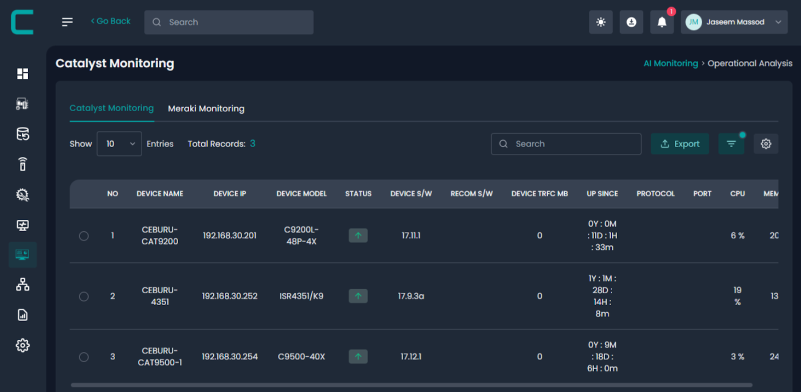The image size is (801, 392).
Task: Click device model C9200L-48P-4X
Action: pos(301,235)
